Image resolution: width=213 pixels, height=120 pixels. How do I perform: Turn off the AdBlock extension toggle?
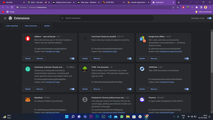point(72,58)
